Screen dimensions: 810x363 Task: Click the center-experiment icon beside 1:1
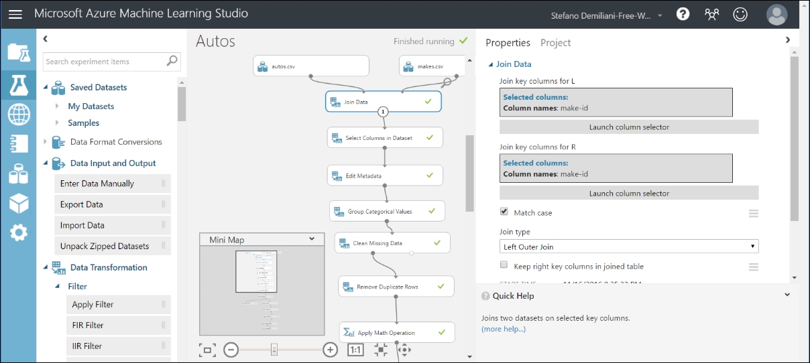[381, 350]
